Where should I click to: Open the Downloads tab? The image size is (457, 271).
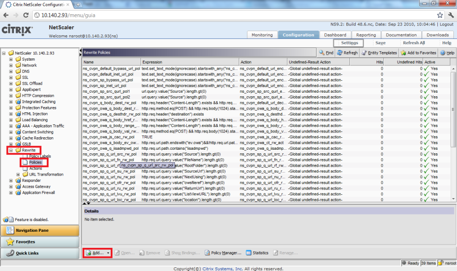(437, 35)
